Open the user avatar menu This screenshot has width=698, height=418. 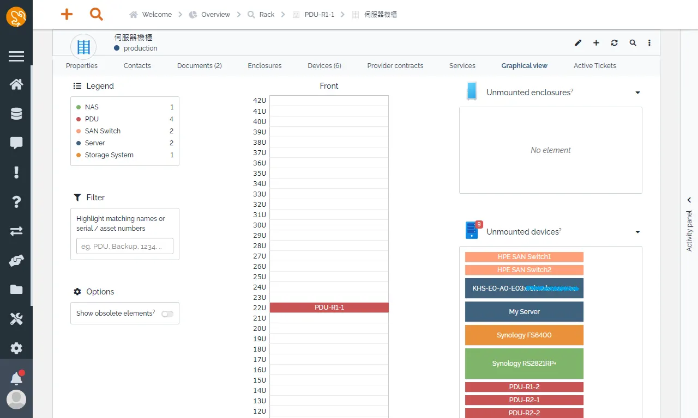(x=16, y=399)
